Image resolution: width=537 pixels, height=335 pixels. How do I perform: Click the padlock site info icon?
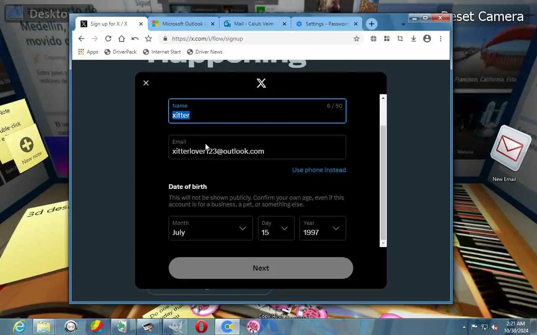click(x=165, y=39)
